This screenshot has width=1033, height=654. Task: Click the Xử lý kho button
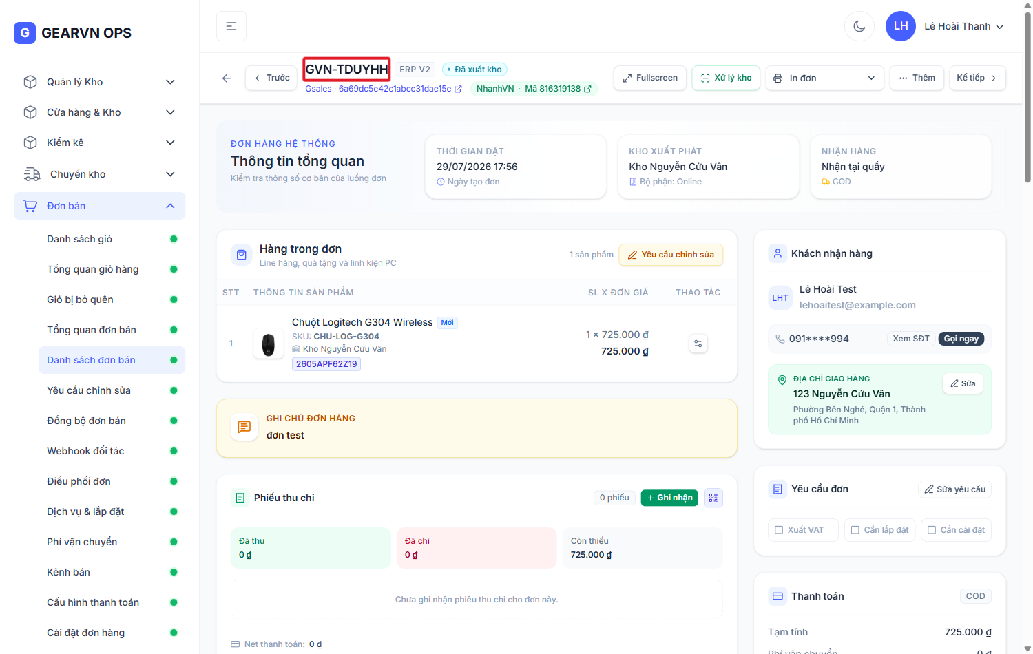pyautogui.click(x=727, y=78)
